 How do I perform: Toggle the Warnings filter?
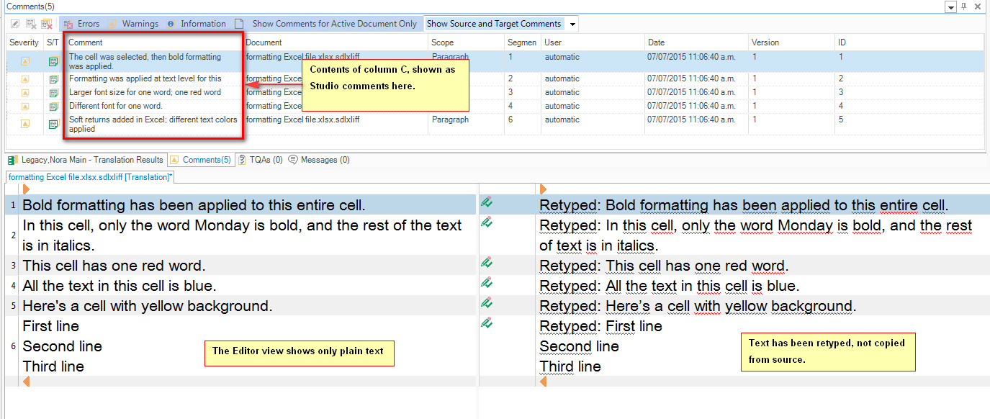click(x=133, y=24)
